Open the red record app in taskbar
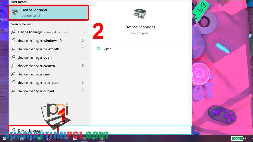 click(x=48, y=139)
